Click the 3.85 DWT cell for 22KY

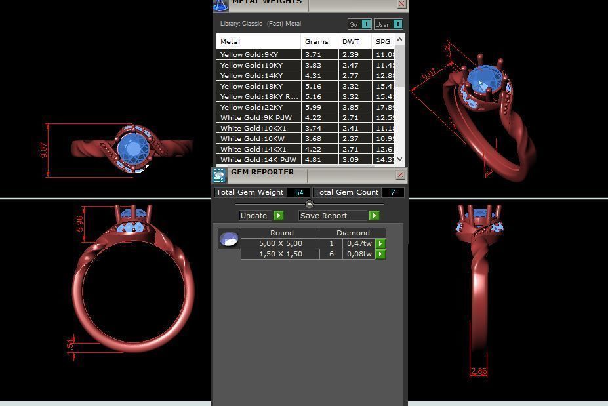[355, 107]
